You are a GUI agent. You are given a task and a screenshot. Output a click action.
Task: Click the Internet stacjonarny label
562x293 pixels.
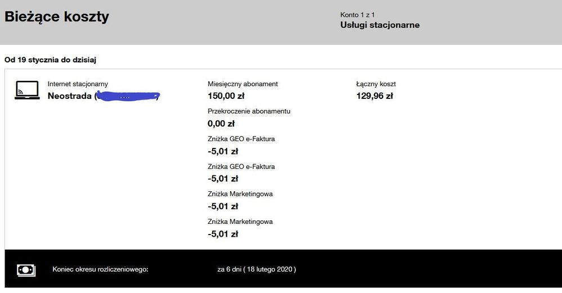(x=78, y=84)
